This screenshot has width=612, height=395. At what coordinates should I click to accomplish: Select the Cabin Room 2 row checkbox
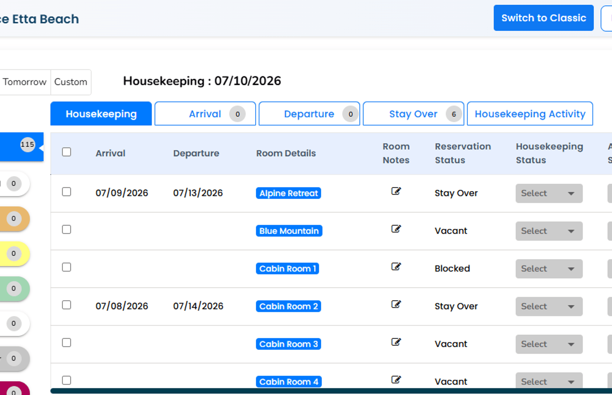point(67,305)
